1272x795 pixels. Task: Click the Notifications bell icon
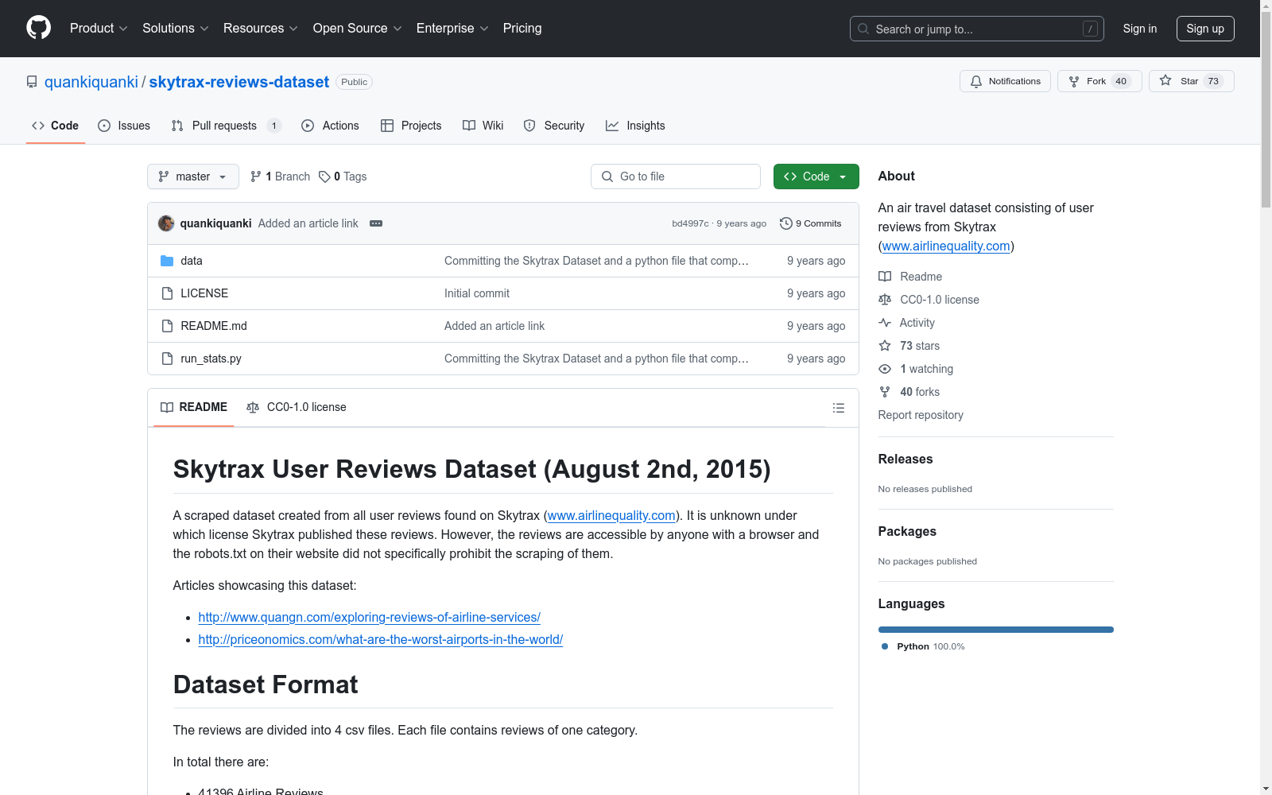976,81
